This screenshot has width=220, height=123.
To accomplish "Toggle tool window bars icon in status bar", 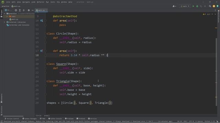I will pos(2,122).
